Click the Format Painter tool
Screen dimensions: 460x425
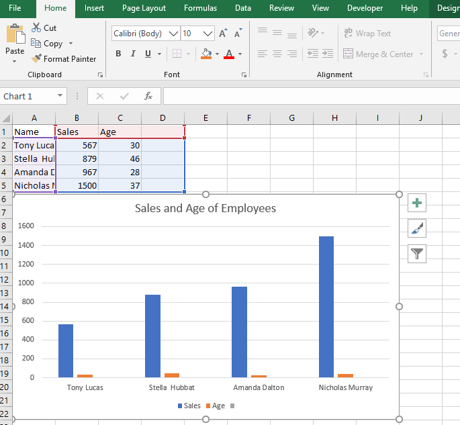tap(64, 59)
